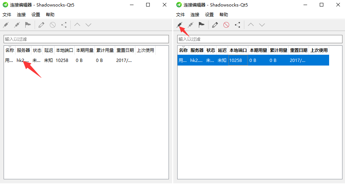
Task: Sort by 服务器 column in left window
Action: (23, 50)
